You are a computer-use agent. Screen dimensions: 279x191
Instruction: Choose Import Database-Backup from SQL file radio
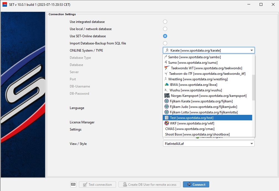165,43
